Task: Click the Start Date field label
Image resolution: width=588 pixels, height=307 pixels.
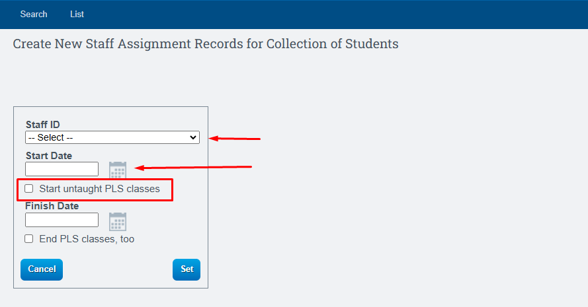Action: tap(49, 156)
